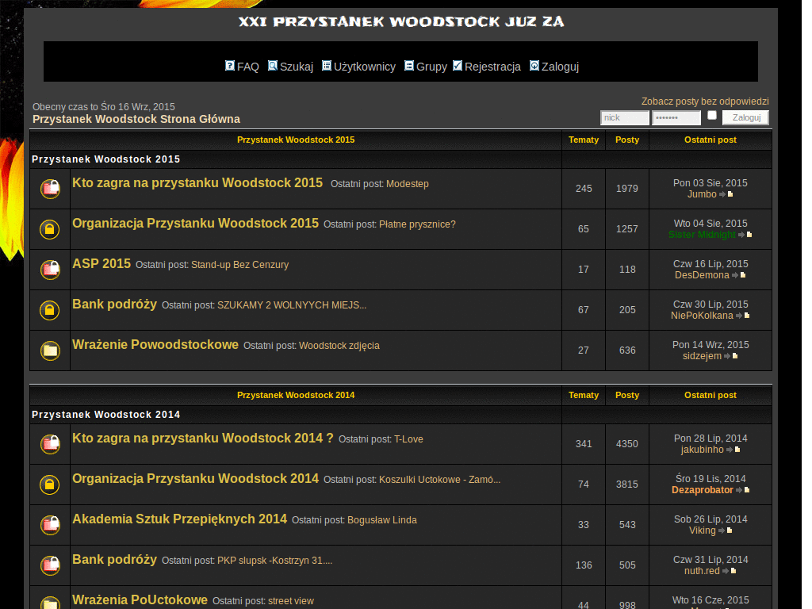Click the last-post icon next to NiePoKolkana
This screenshot has height=609, width=812.
click(743, 316)
